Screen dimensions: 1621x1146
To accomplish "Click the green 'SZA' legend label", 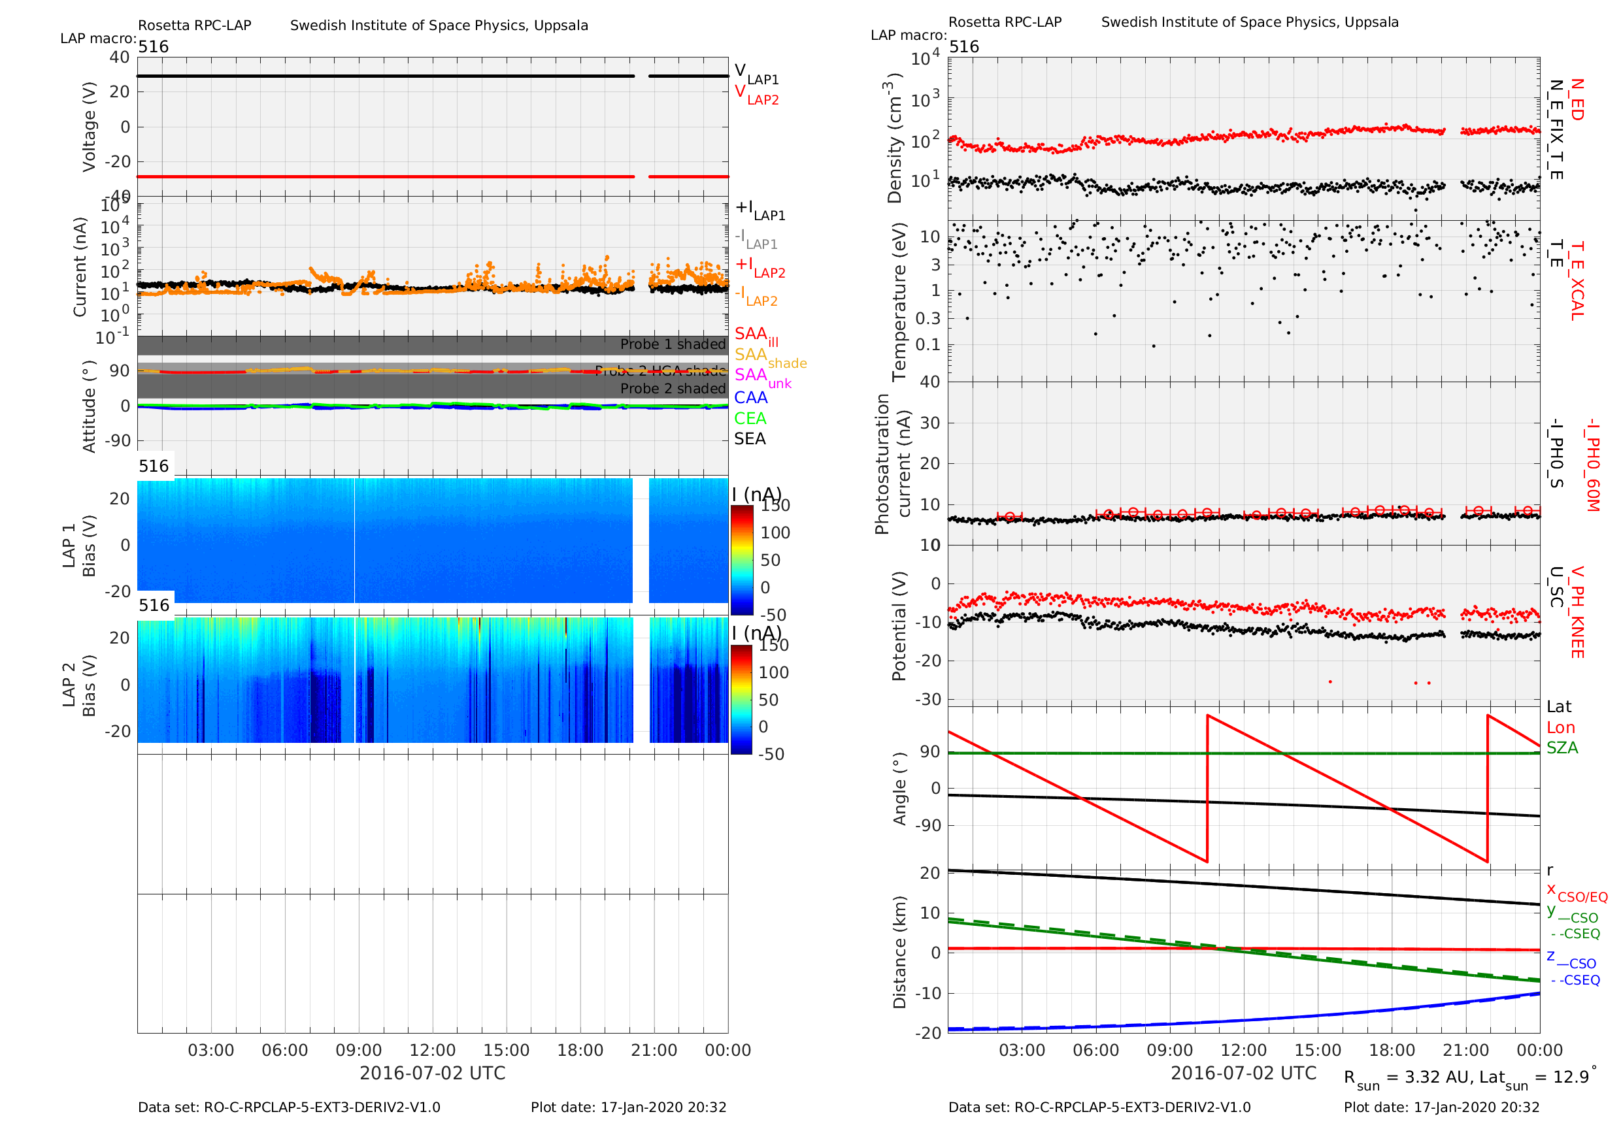I will (x=1562, y=748).
